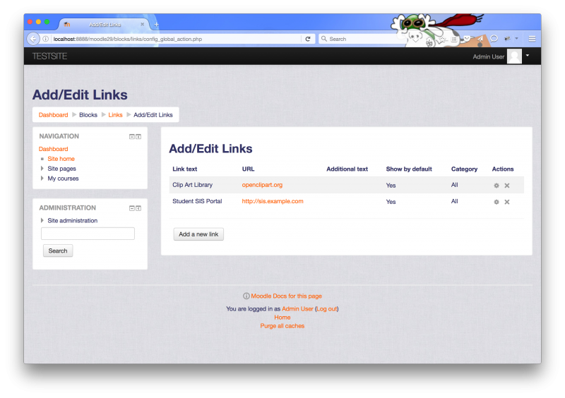Viewport: 565px width, 398px height.
Task: Open Site home in Navigation
Action: (61, 159)
